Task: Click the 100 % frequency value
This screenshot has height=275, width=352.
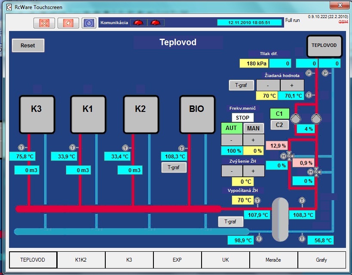Action: pyautogui.click(x=232, y=151)
